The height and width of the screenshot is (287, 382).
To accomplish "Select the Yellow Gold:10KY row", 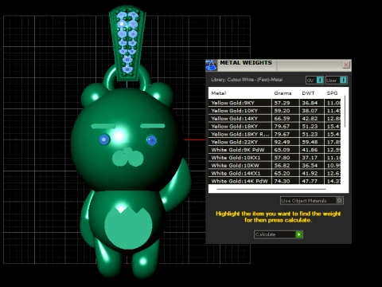I will (275, 111).
